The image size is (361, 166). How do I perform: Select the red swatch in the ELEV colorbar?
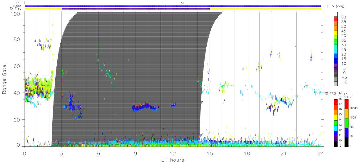coord(335,19)
